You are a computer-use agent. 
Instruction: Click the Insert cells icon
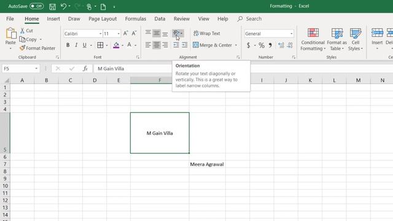[x=377, y=33]
